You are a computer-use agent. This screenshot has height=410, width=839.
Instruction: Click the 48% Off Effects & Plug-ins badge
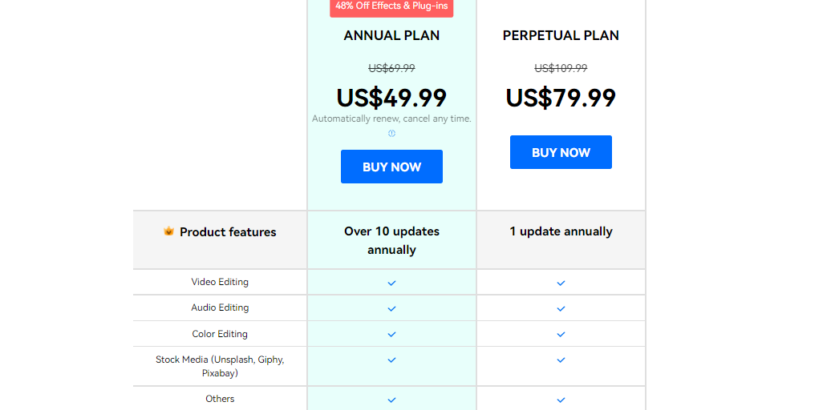pos(391,7)
